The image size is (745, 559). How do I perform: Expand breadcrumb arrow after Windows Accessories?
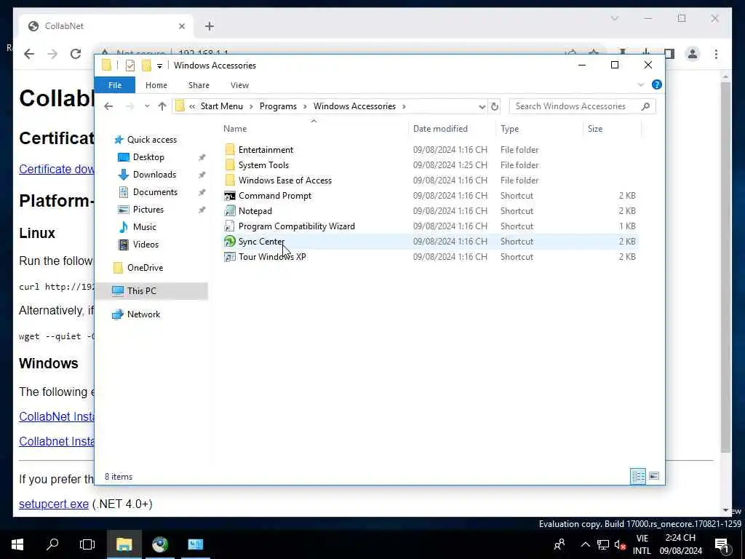(x=404, y=106)
